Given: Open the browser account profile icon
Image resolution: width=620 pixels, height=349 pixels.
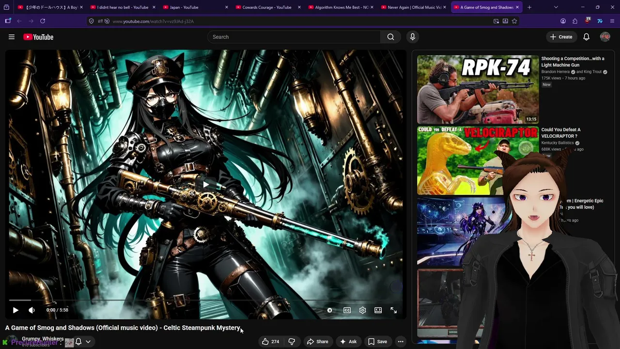Looking at the screenshot, I should [563, 21].
